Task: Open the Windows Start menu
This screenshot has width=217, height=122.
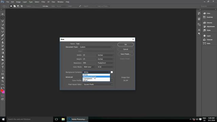Action: [3, 119]
